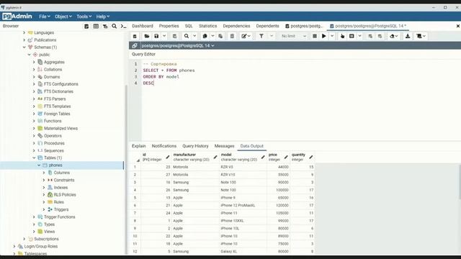Click the edit pencil on model column
This screenshot has height=259, width=461.
(x=263, y=157)
